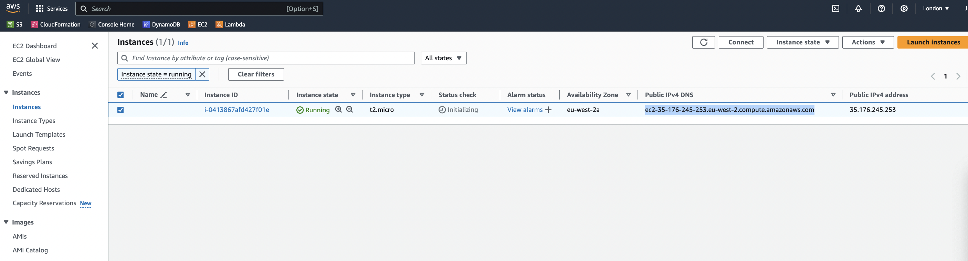This screenshot has width=968, height=261.
Task: Zoom in on the Running state filter icon
Action: pos(339,109)
